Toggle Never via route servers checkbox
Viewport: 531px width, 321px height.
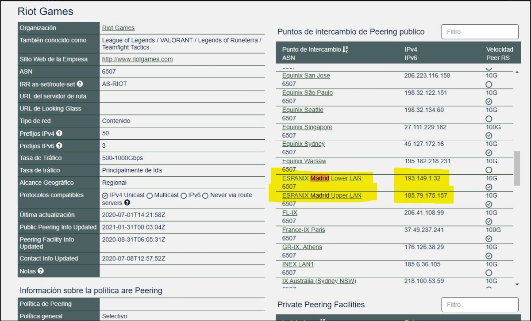pos(205,195)
